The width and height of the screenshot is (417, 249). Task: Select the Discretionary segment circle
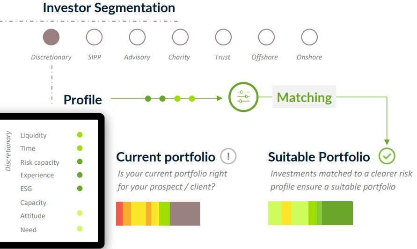(x=51, y=37)
